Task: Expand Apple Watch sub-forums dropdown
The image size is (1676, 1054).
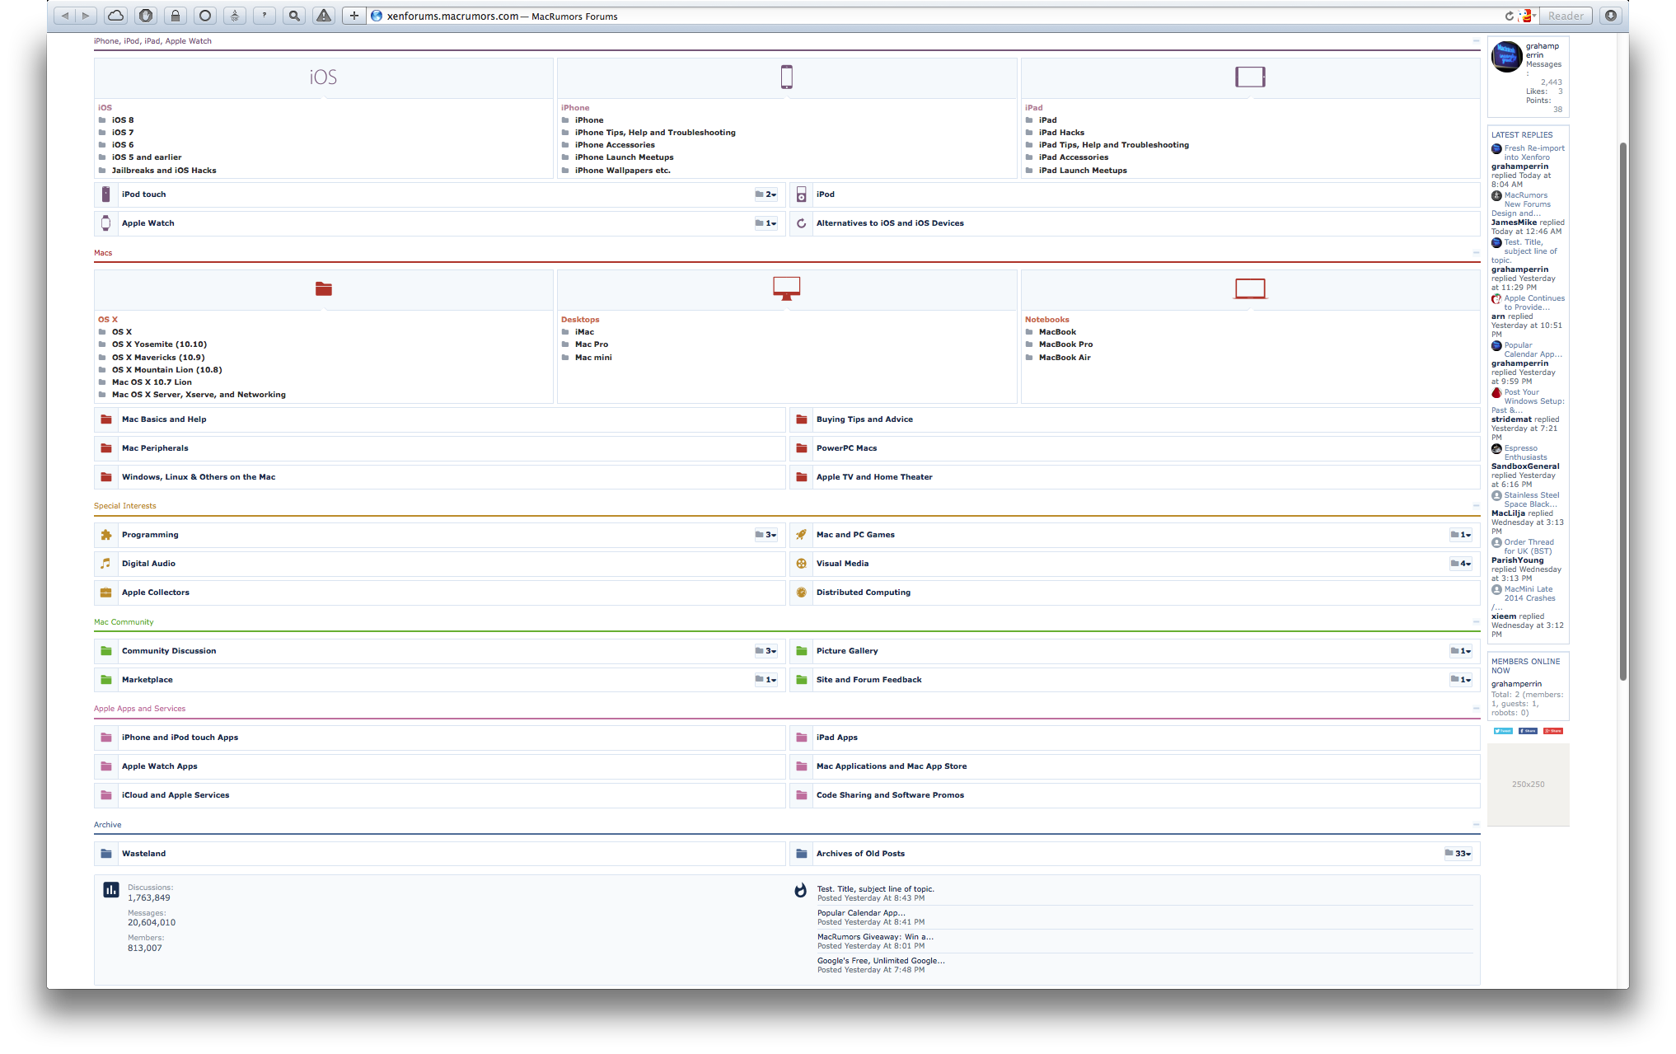Action: click(766, 223)
